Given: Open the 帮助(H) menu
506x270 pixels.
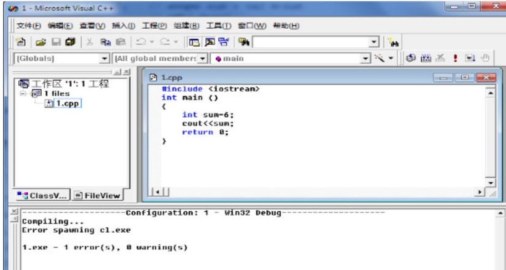Looking at the screenshot, I should click(286, 26).
